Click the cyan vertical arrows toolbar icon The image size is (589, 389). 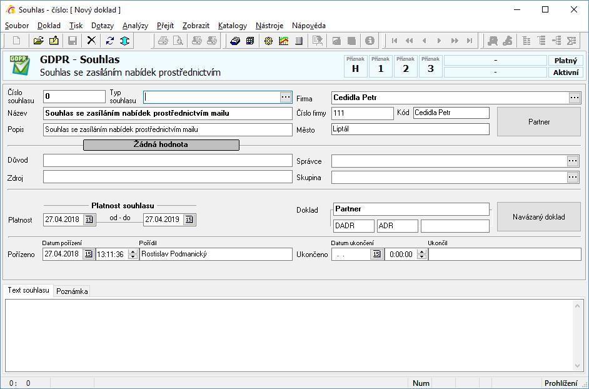(x=124, y=41)
